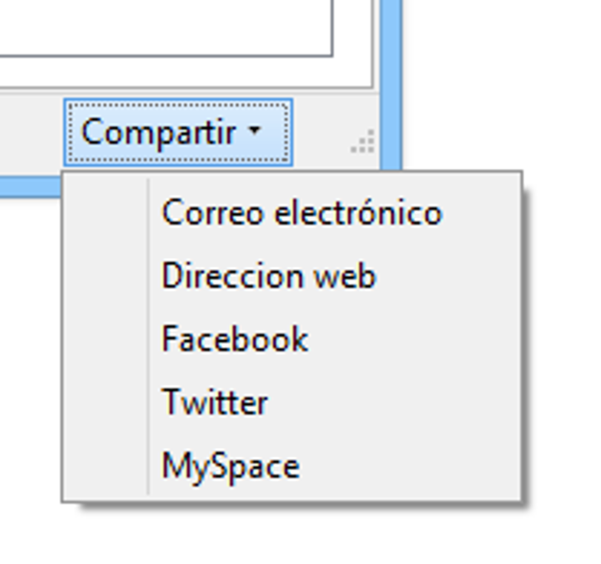The width and height of the screenshot is (601, 564).
Task: Click inside the text box above Compartir
Action: [x=165, y=27]
